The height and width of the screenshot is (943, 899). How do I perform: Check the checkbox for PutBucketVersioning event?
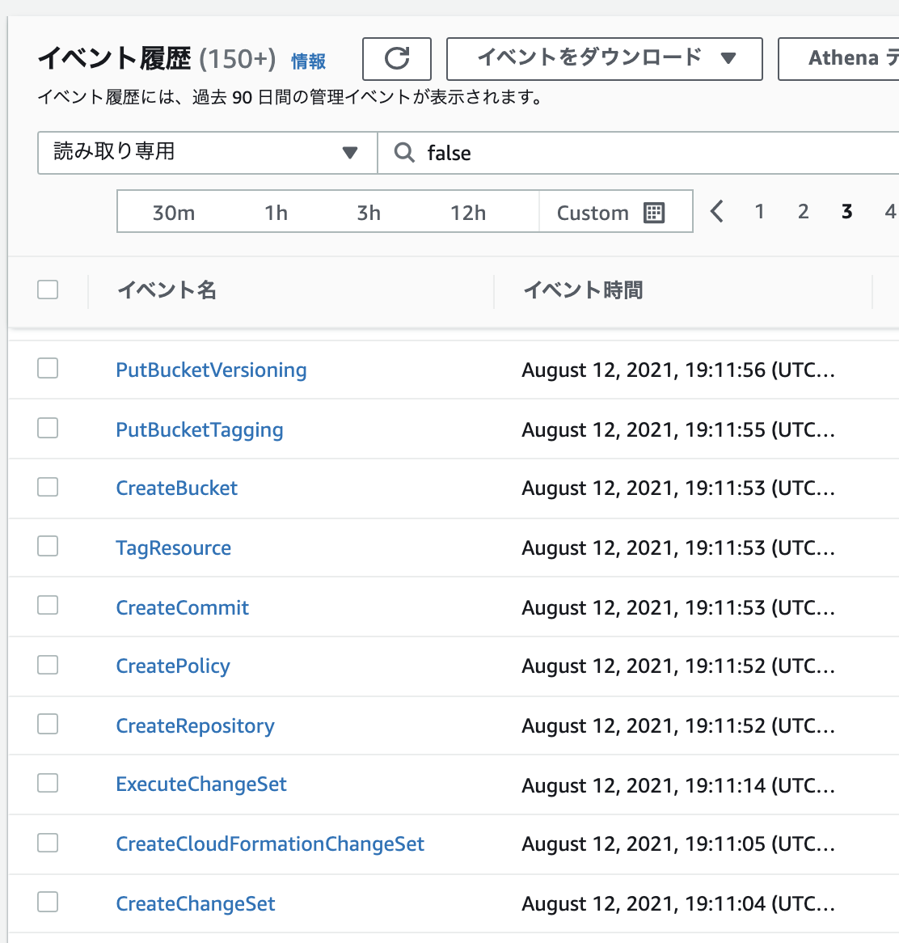click(47, 367)
